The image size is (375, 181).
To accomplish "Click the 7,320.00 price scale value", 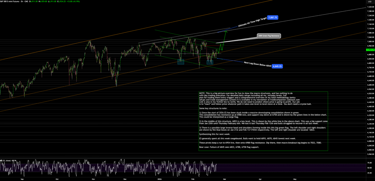I will (x=370, y=7).
